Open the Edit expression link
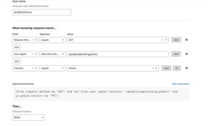208x126 pixels. [181, 84]
